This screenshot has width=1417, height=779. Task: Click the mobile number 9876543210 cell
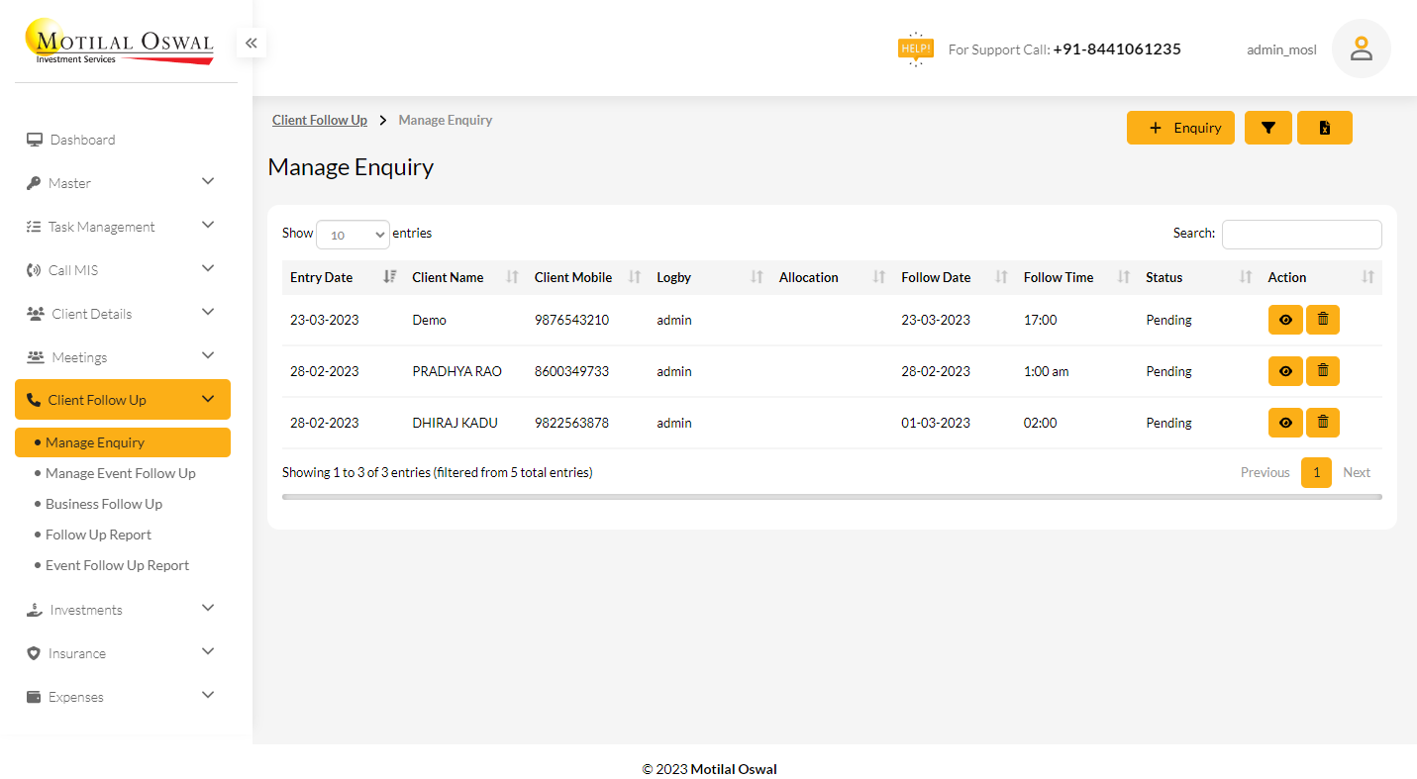coord(571,320)
